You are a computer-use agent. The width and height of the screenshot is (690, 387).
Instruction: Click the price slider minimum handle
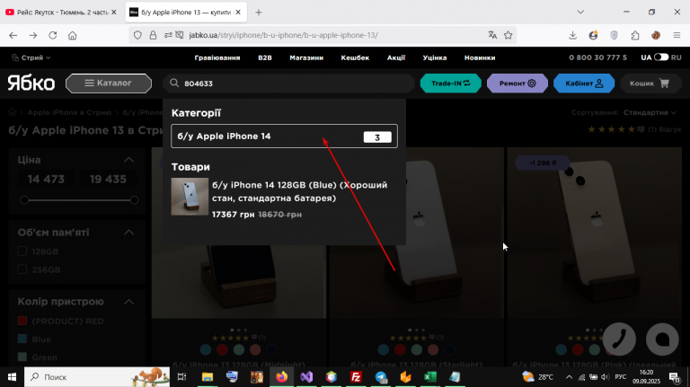(x=24, y=200)
